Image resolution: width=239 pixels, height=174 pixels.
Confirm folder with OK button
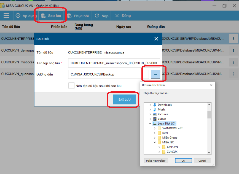point(183,160)
